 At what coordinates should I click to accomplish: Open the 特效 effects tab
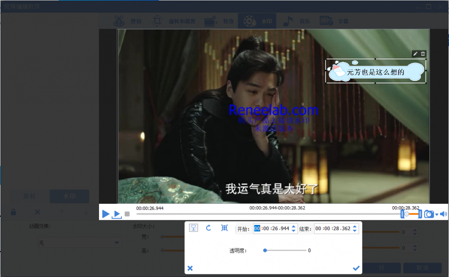pos(219,21)
